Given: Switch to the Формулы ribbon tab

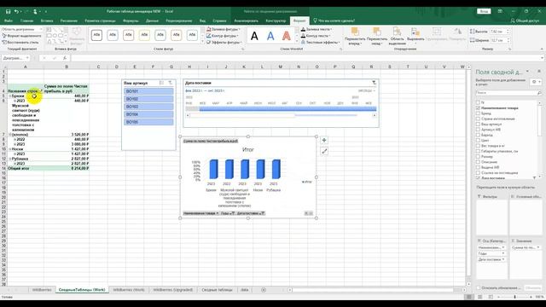Looking at the screenshot, I should pos(131,20).
